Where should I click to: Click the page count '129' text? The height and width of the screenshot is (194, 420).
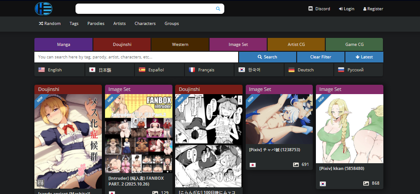pos(165,192)
